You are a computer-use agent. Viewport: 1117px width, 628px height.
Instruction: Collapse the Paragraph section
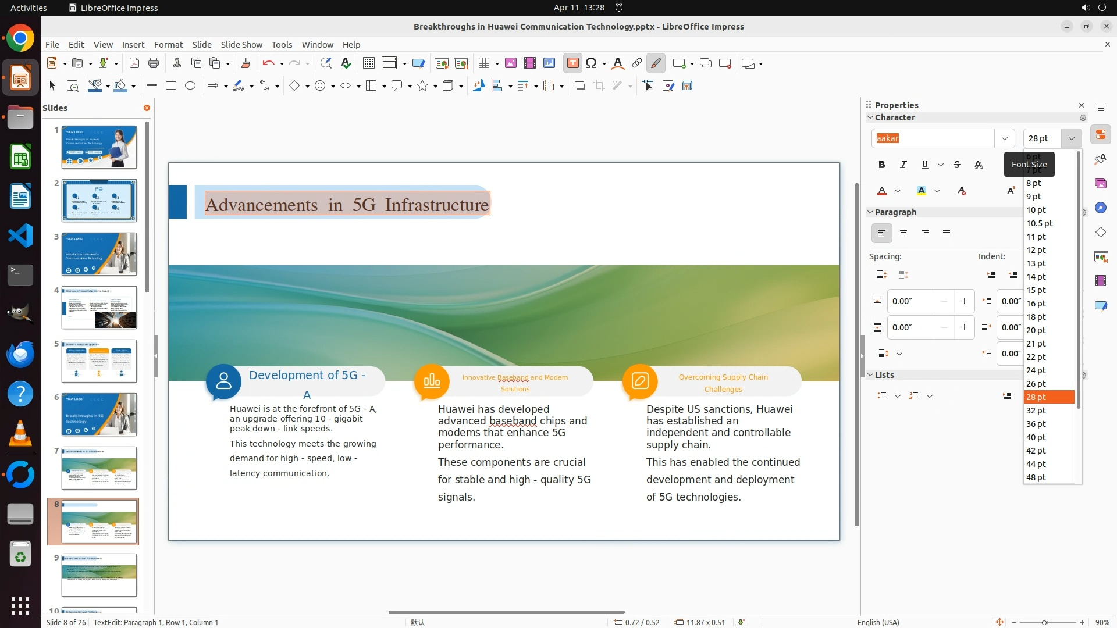(x=871, y=212)
